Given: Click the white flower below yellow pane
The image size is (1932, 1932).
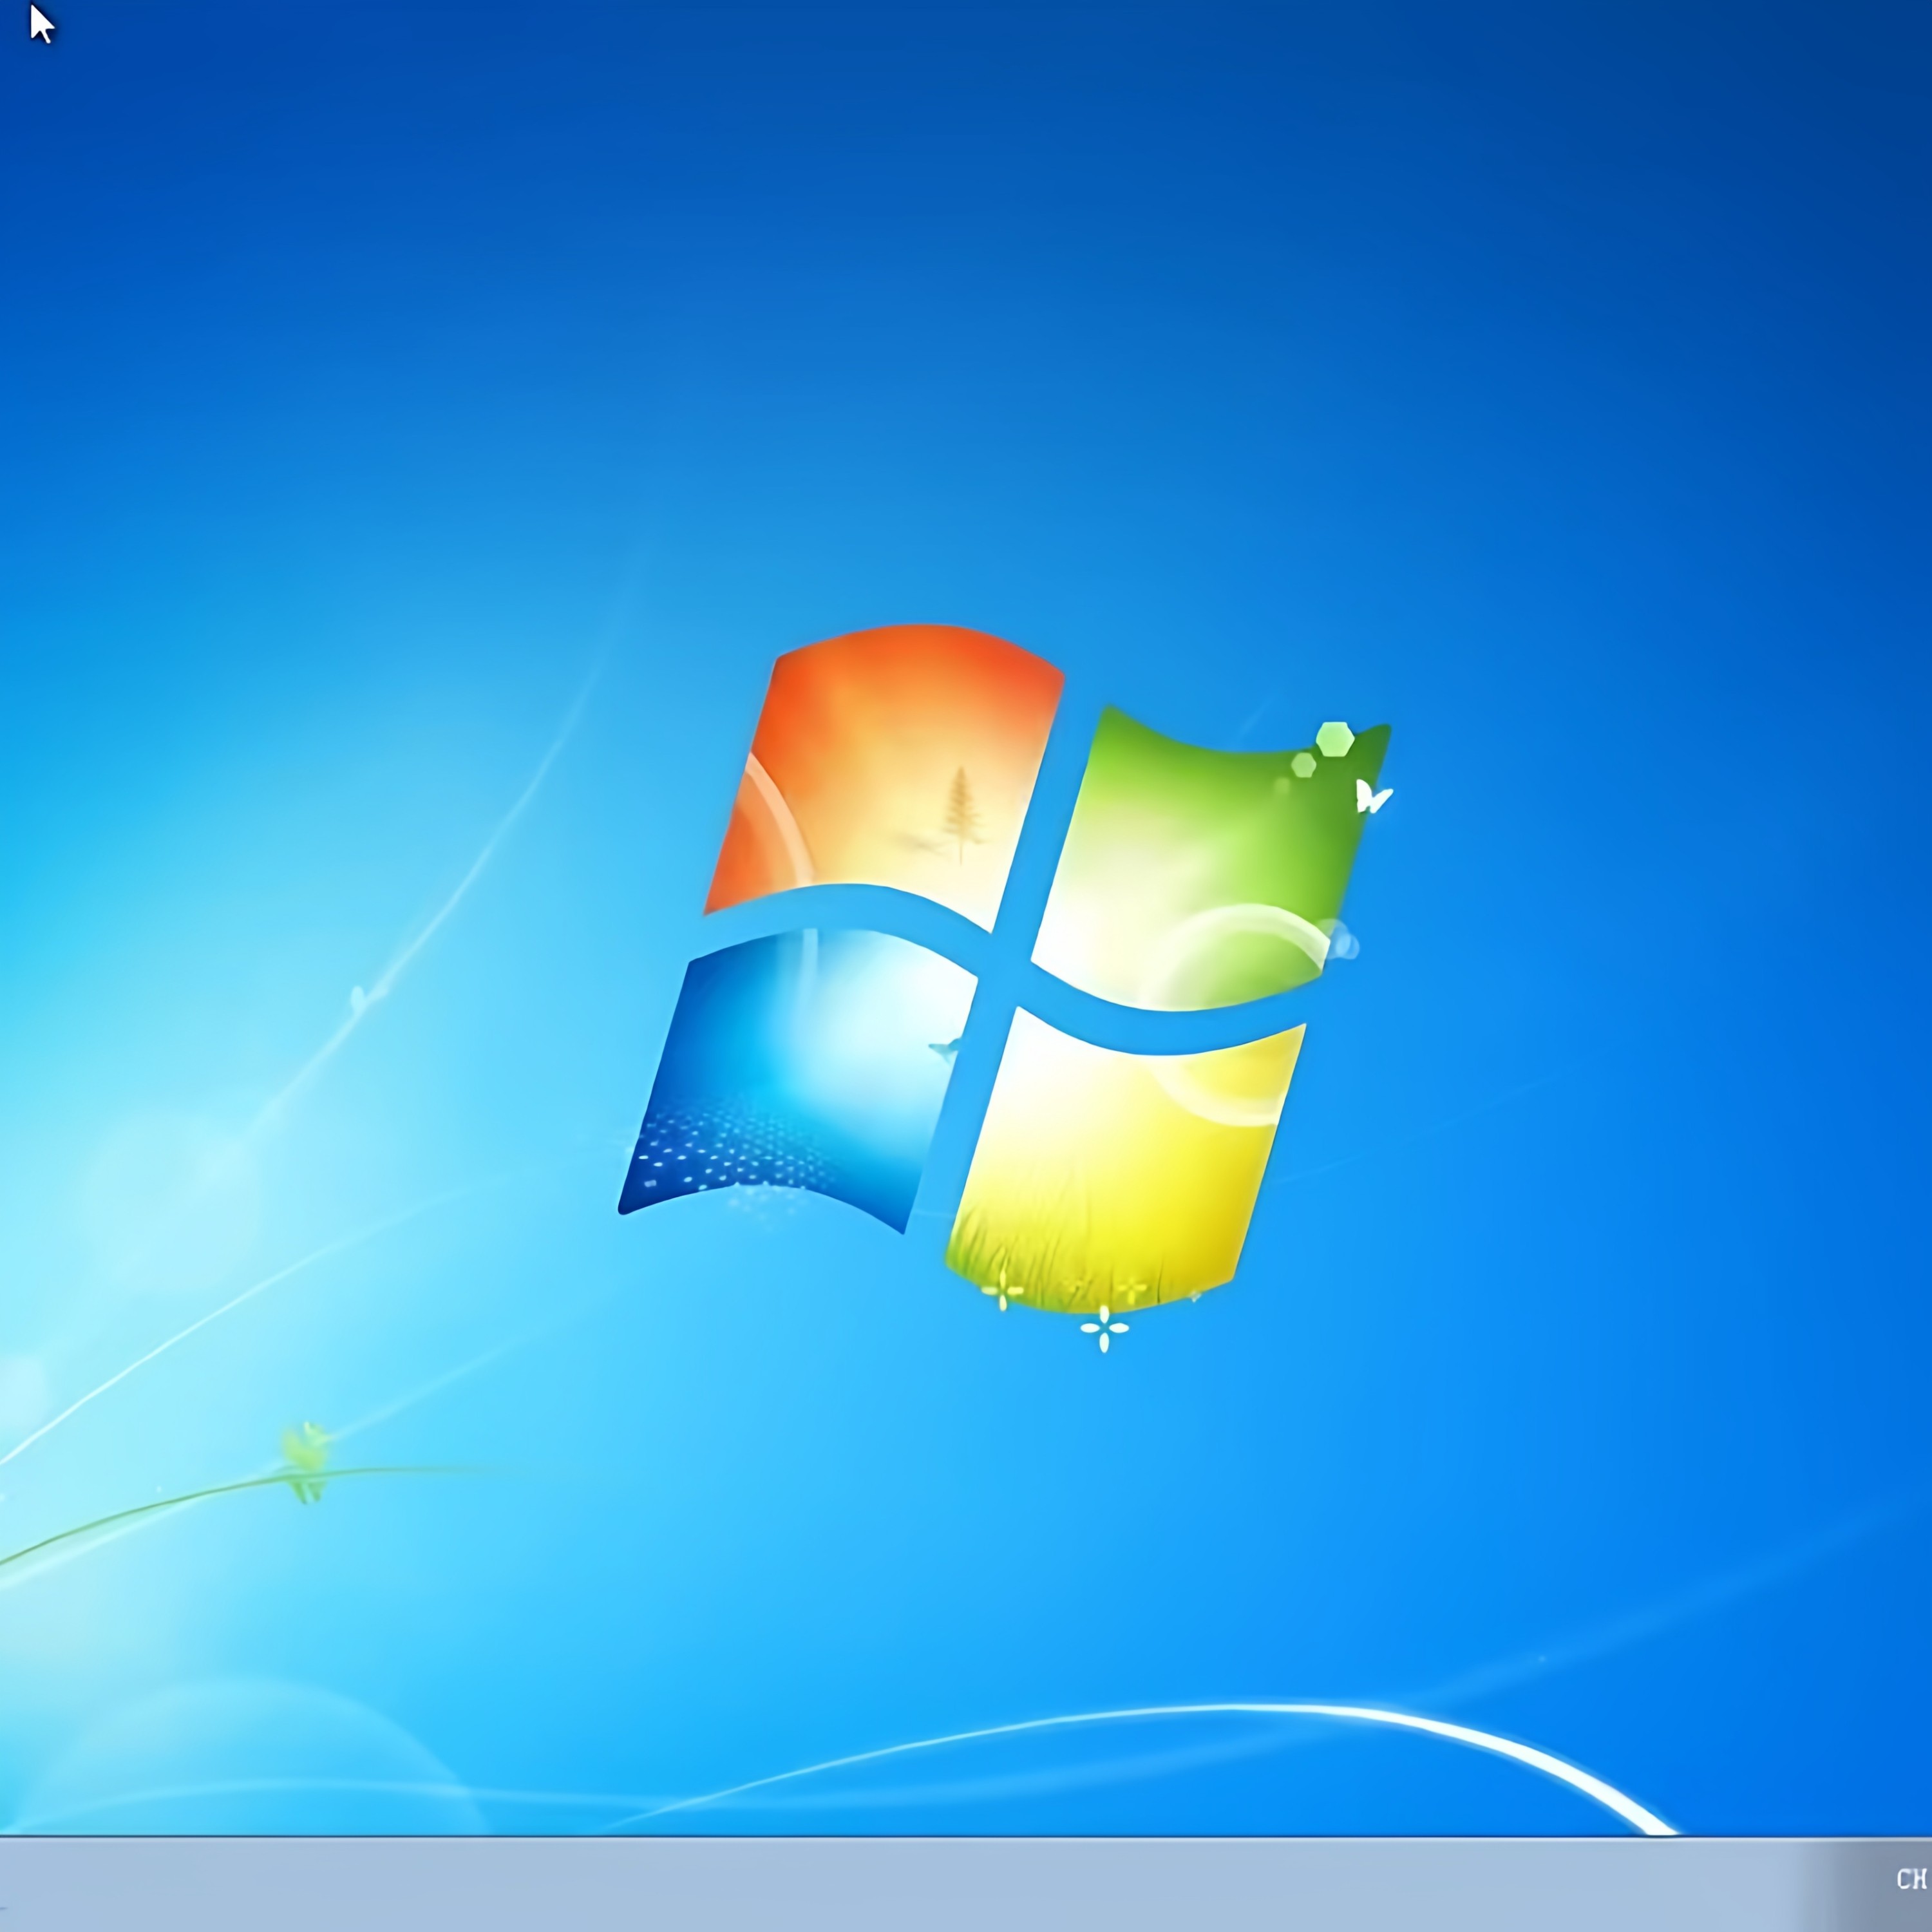Looking at the screenshot, I should (x=1104, y=1328).
